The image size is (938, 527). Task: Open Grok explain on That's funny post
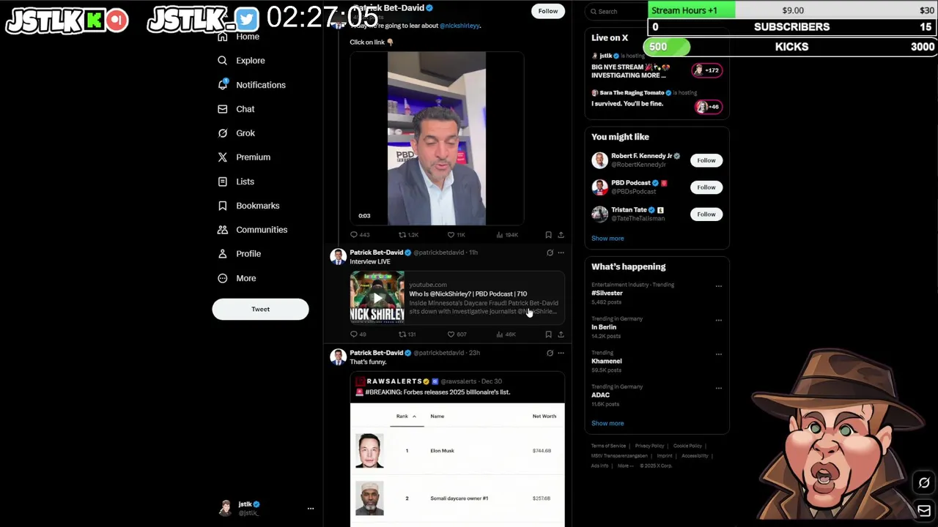pyautogui.click(x=550, y=353)
